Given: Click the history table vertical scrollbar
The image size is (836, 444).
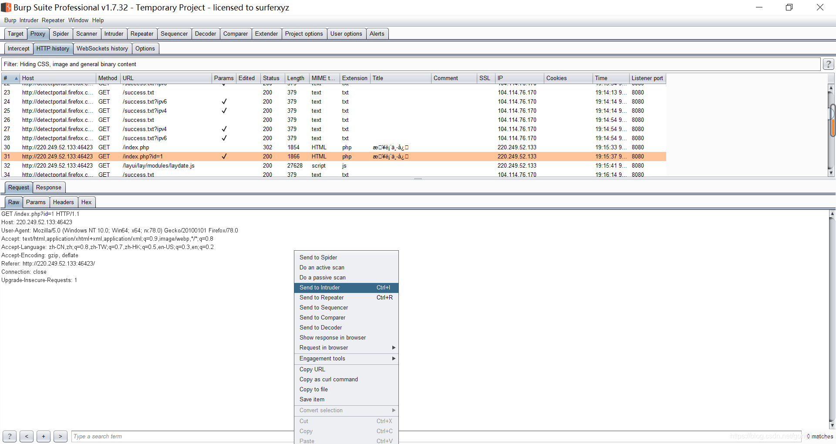Looking at the screenshot, I should [x=831, y=130].
